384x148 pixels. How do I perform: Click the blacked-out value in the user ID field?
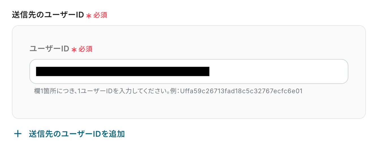coord(123,71)
